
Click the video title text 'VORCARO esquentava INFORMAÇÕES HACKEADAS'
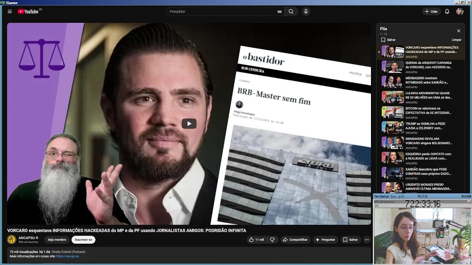point(126,230)
